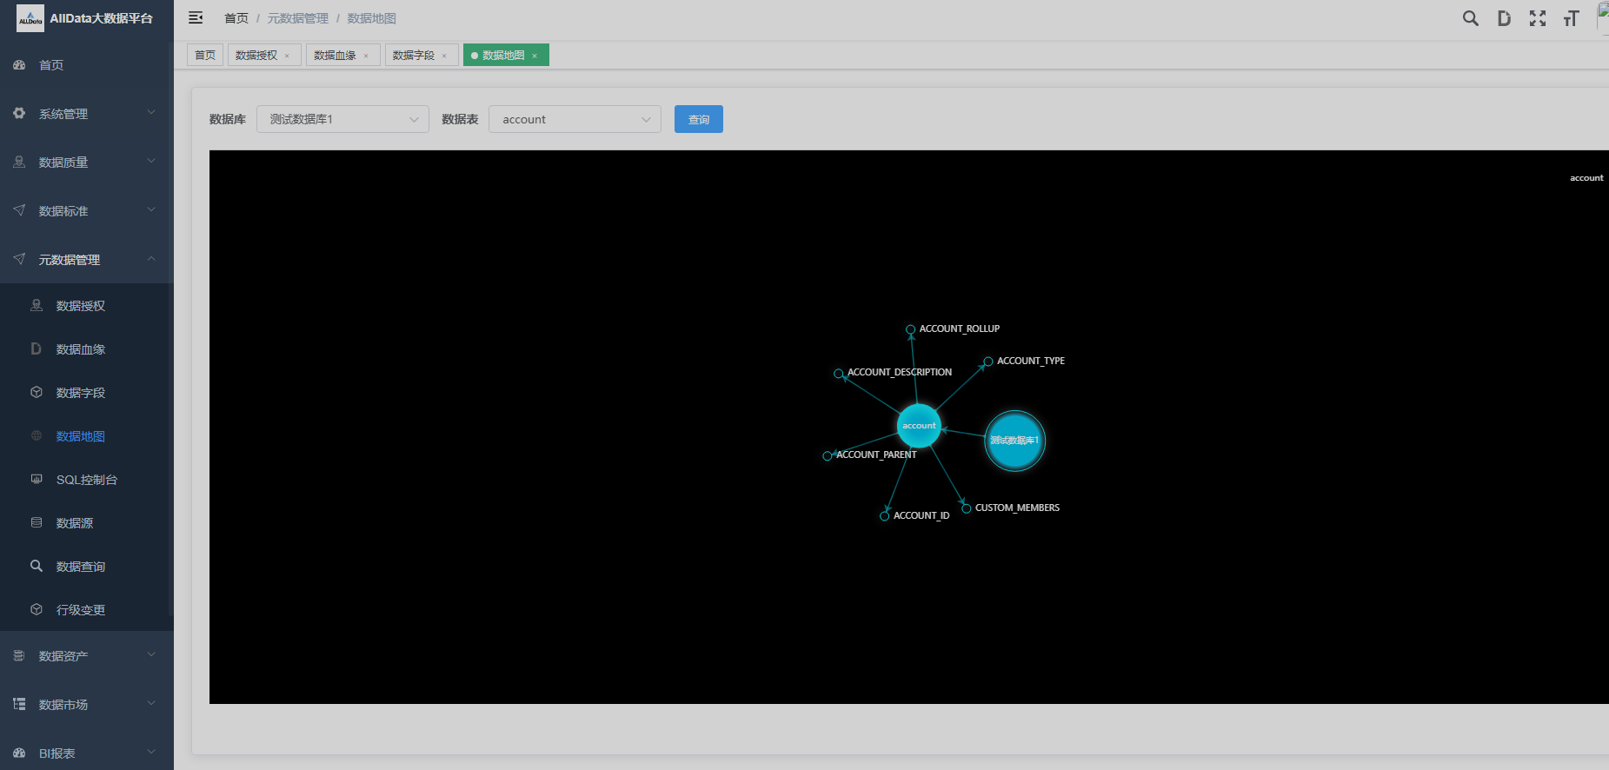Click the AllData logo icon
The image size is (1609, 770).
[30, 18]
